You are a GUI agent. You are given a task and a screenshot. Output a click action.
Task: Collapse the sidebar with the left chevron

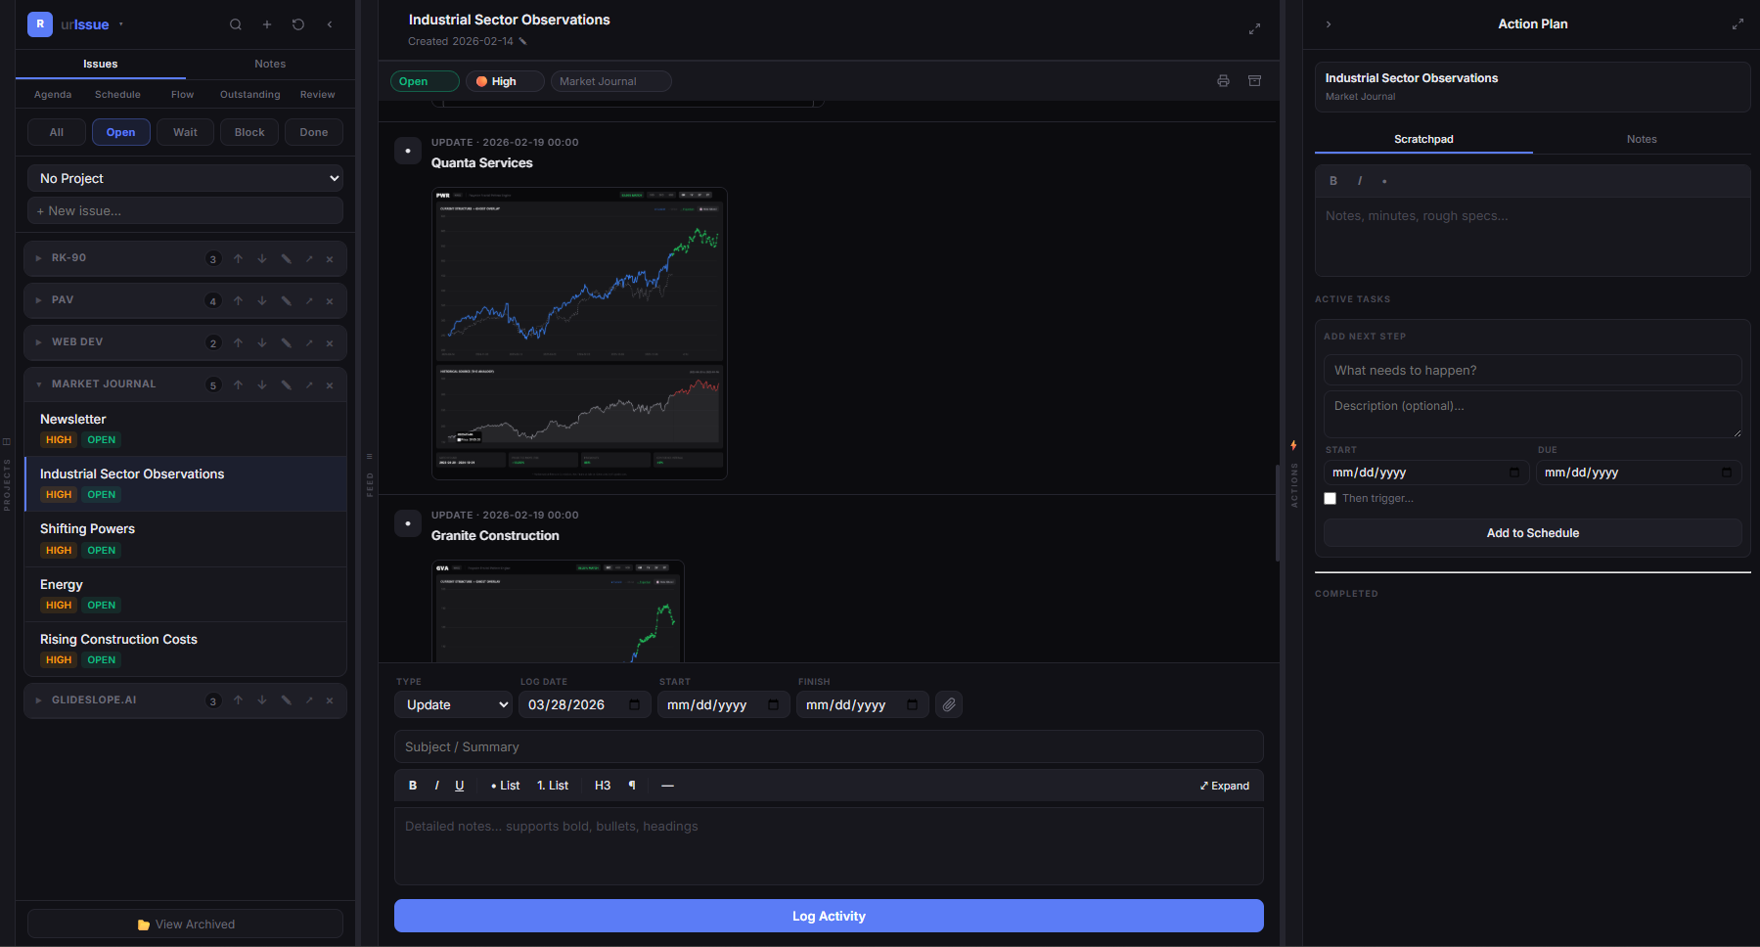point(330,24)
